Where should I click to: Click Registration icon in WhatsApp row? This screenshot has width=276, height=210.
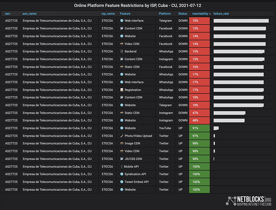[x=121, y=90]
